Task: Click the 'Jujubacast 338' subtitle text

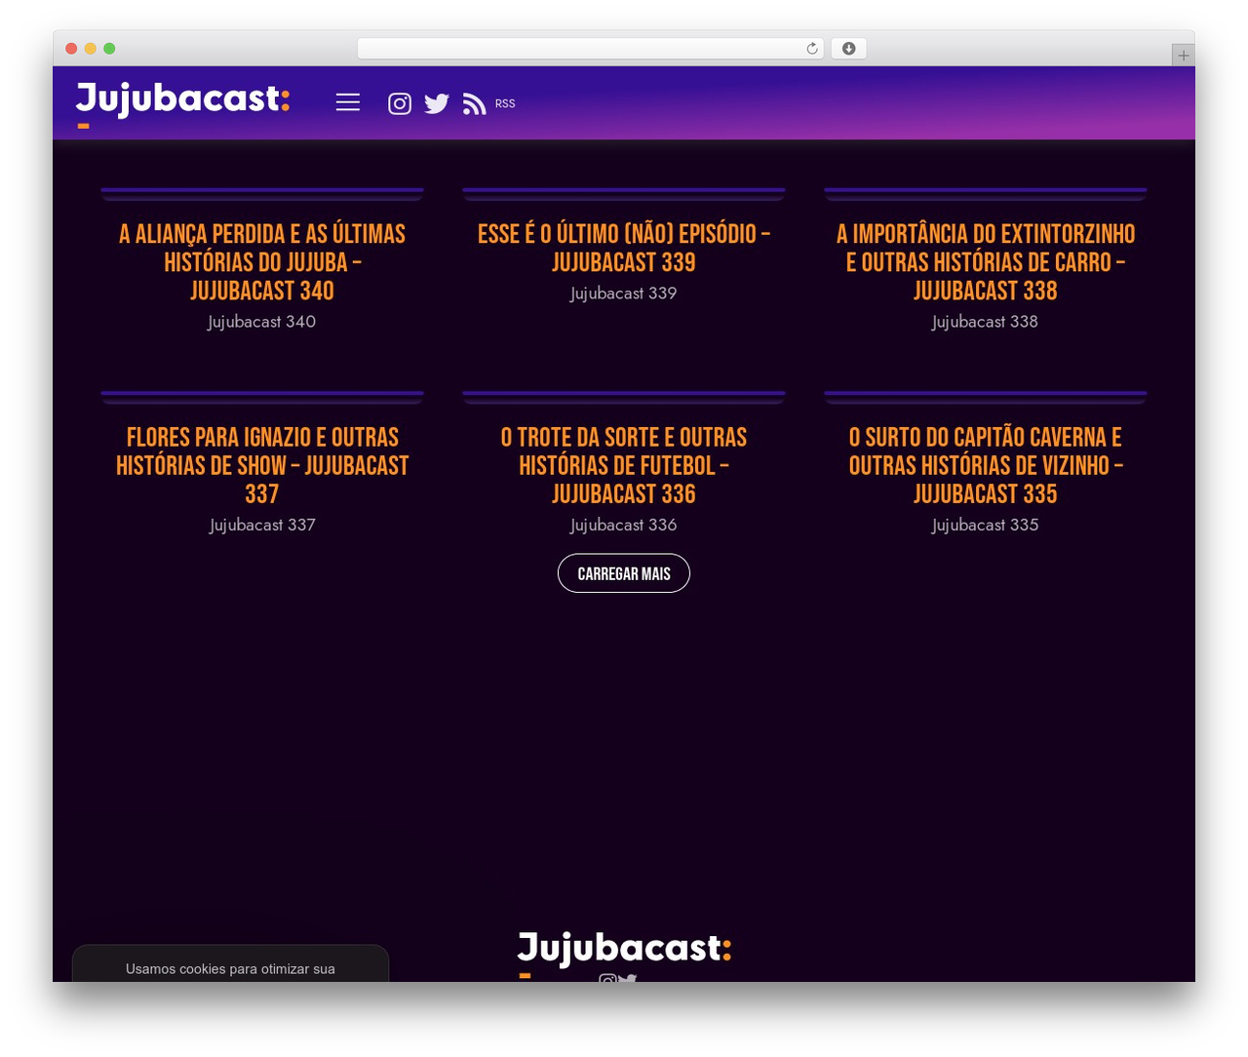Action: [x=986, y=322]
